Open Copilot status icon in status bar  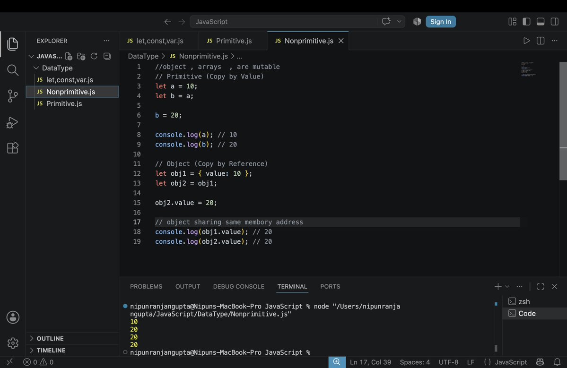point(540,362)
